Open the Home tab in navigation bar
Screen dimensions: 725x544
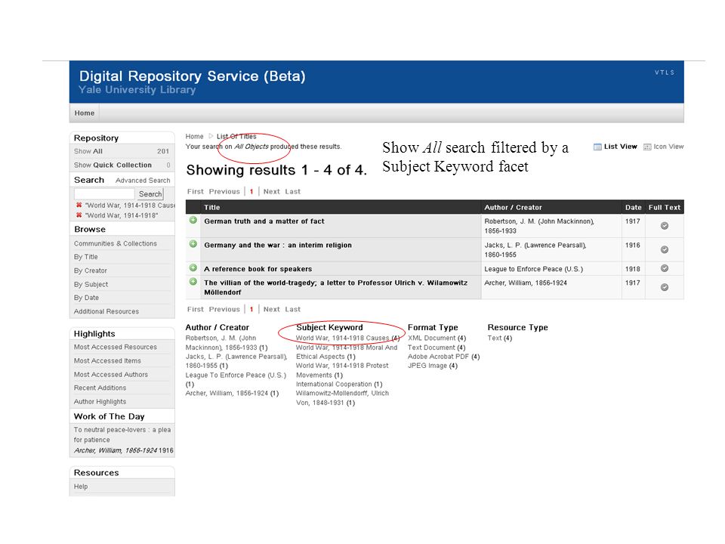click(x=85, y=113)
